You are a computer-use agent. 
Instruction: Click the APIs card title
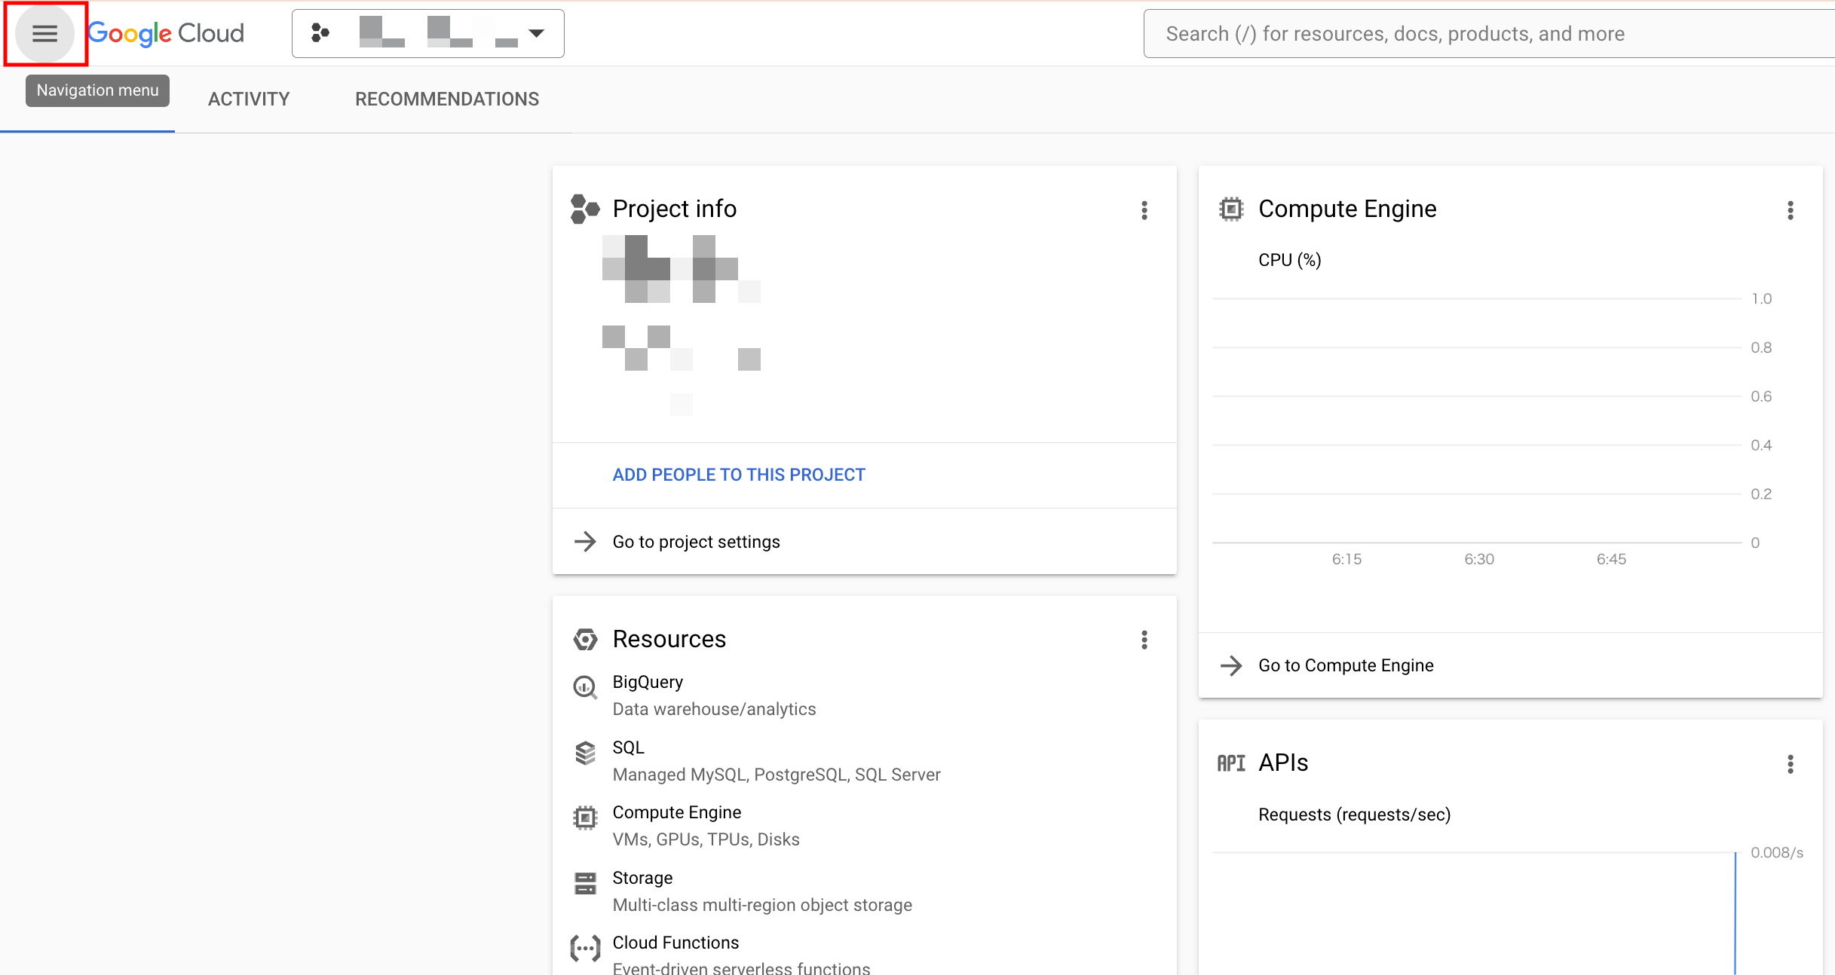click(x=1283, y=763)
